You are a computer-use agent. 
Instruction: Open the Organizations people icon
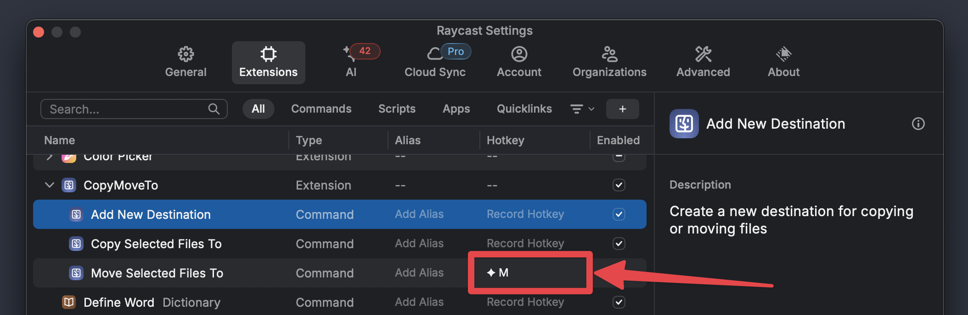click(x=609, y=54)
